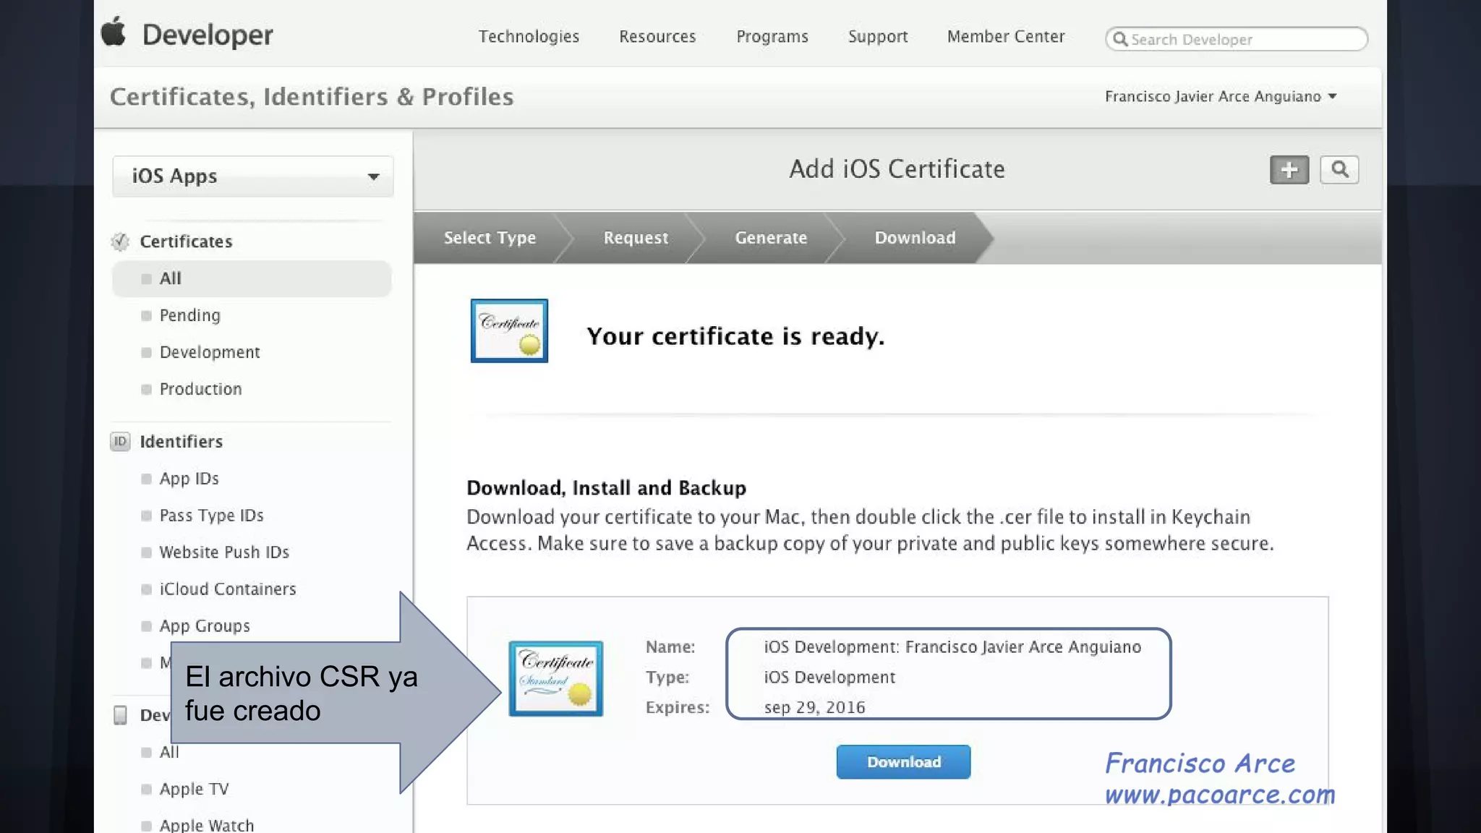Viewport: 1481px width, 833px height.
Task: Click the certificate icon beside ready message
Action: click(x=509, y=331)
